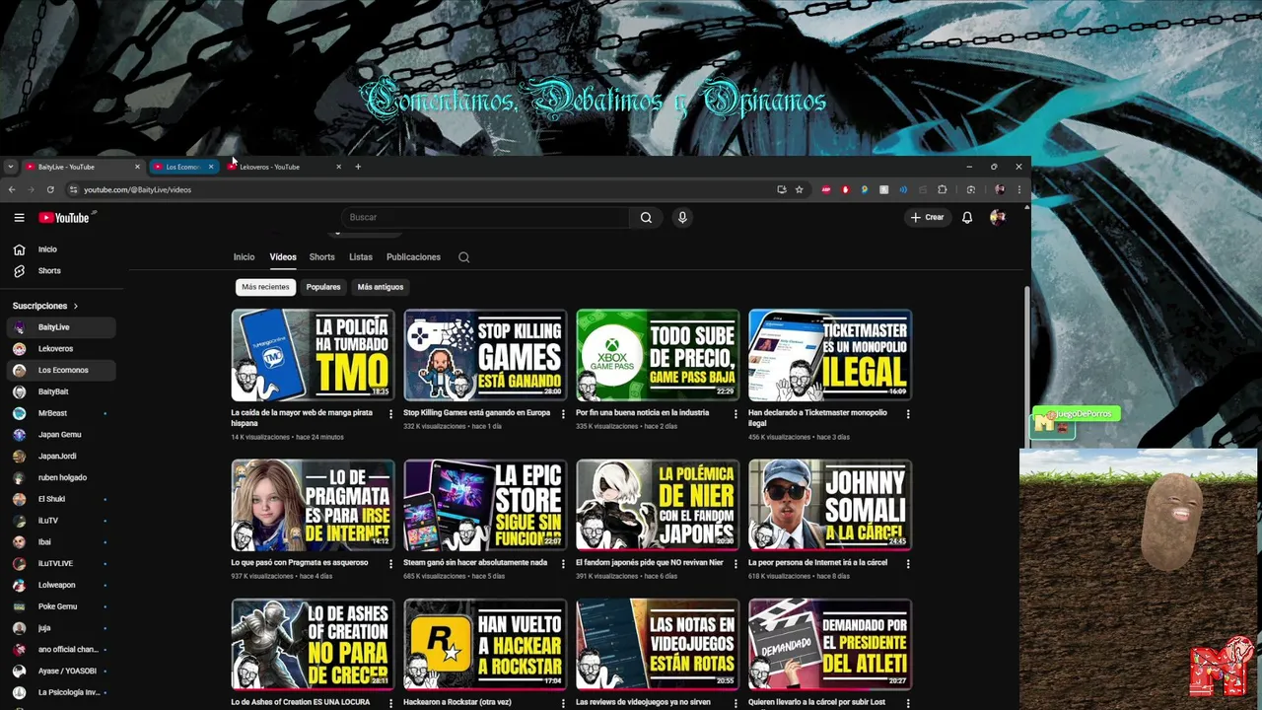Open Poke Gemu subscription in sidebar
1262x710 pixels.
(63, 606)
